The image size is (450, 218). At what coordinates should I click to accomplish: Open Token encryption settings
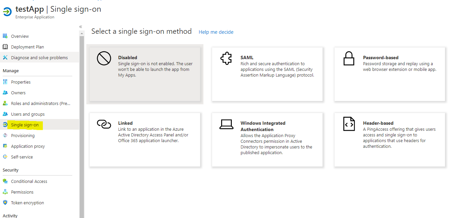pyautogui.click(x=27, y=203)
